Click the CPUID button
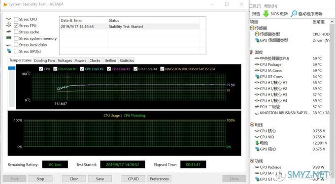Viewport: 335px width, 184px height. coord(134,179)
